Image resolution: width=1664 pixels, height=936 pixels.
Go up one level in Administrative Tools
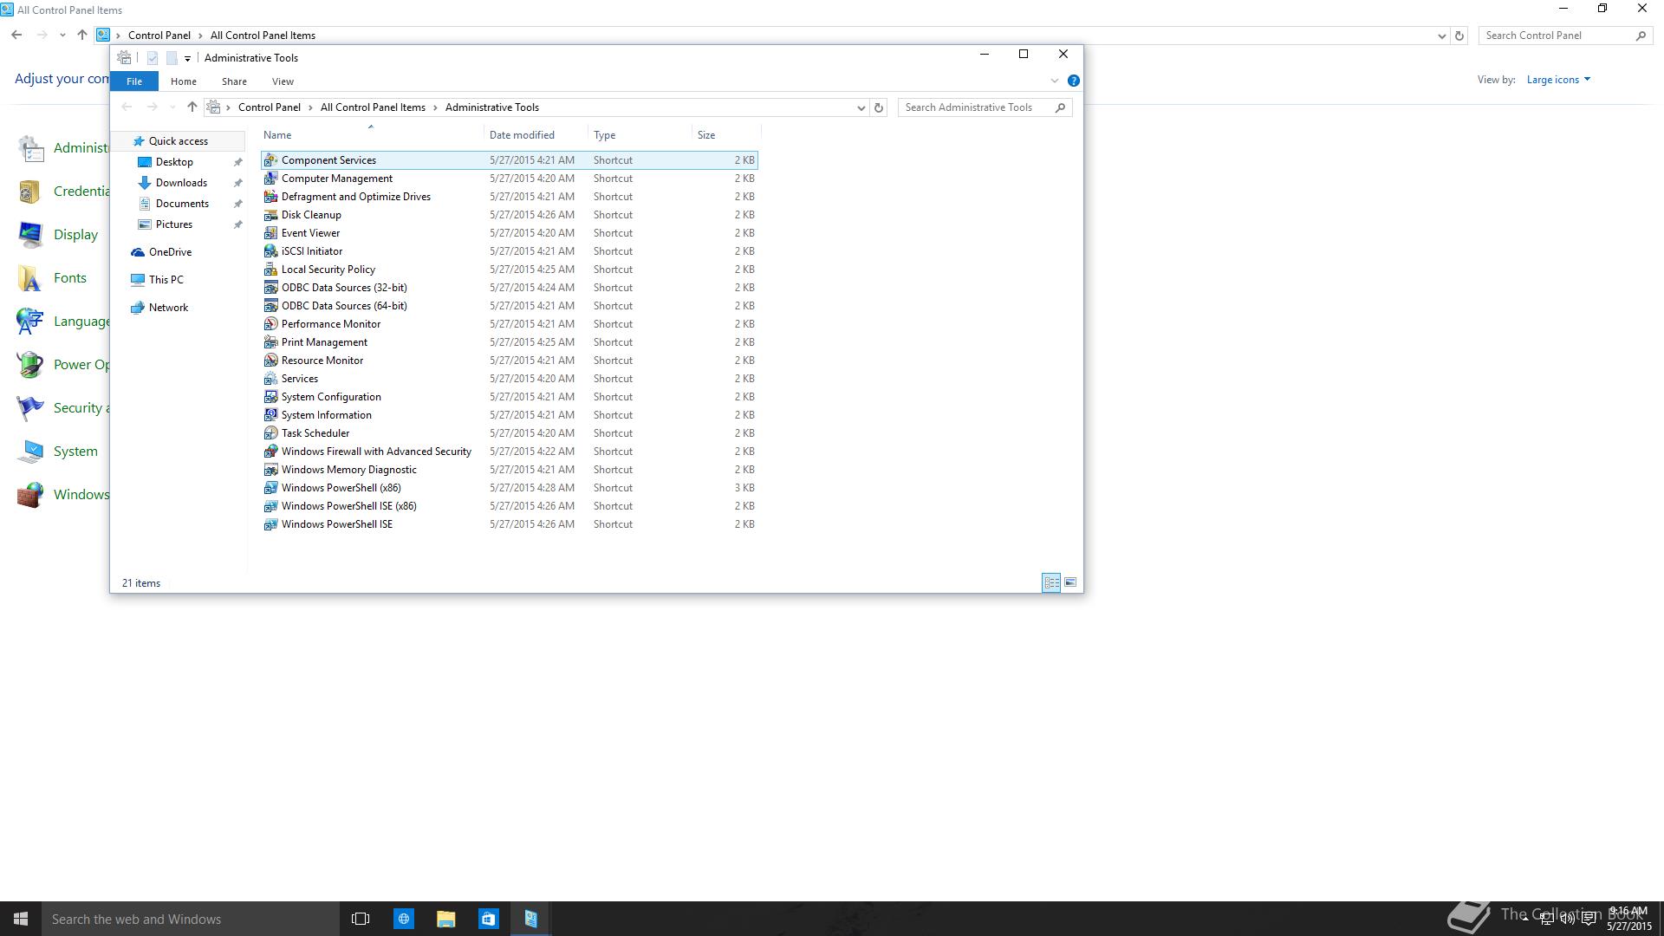click(192, 107)
